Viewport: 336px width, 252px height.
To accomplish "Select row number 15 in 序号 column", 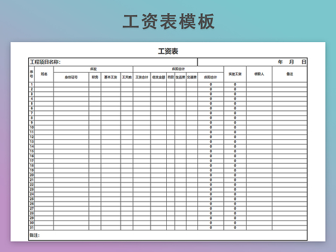I will (32, 151).
